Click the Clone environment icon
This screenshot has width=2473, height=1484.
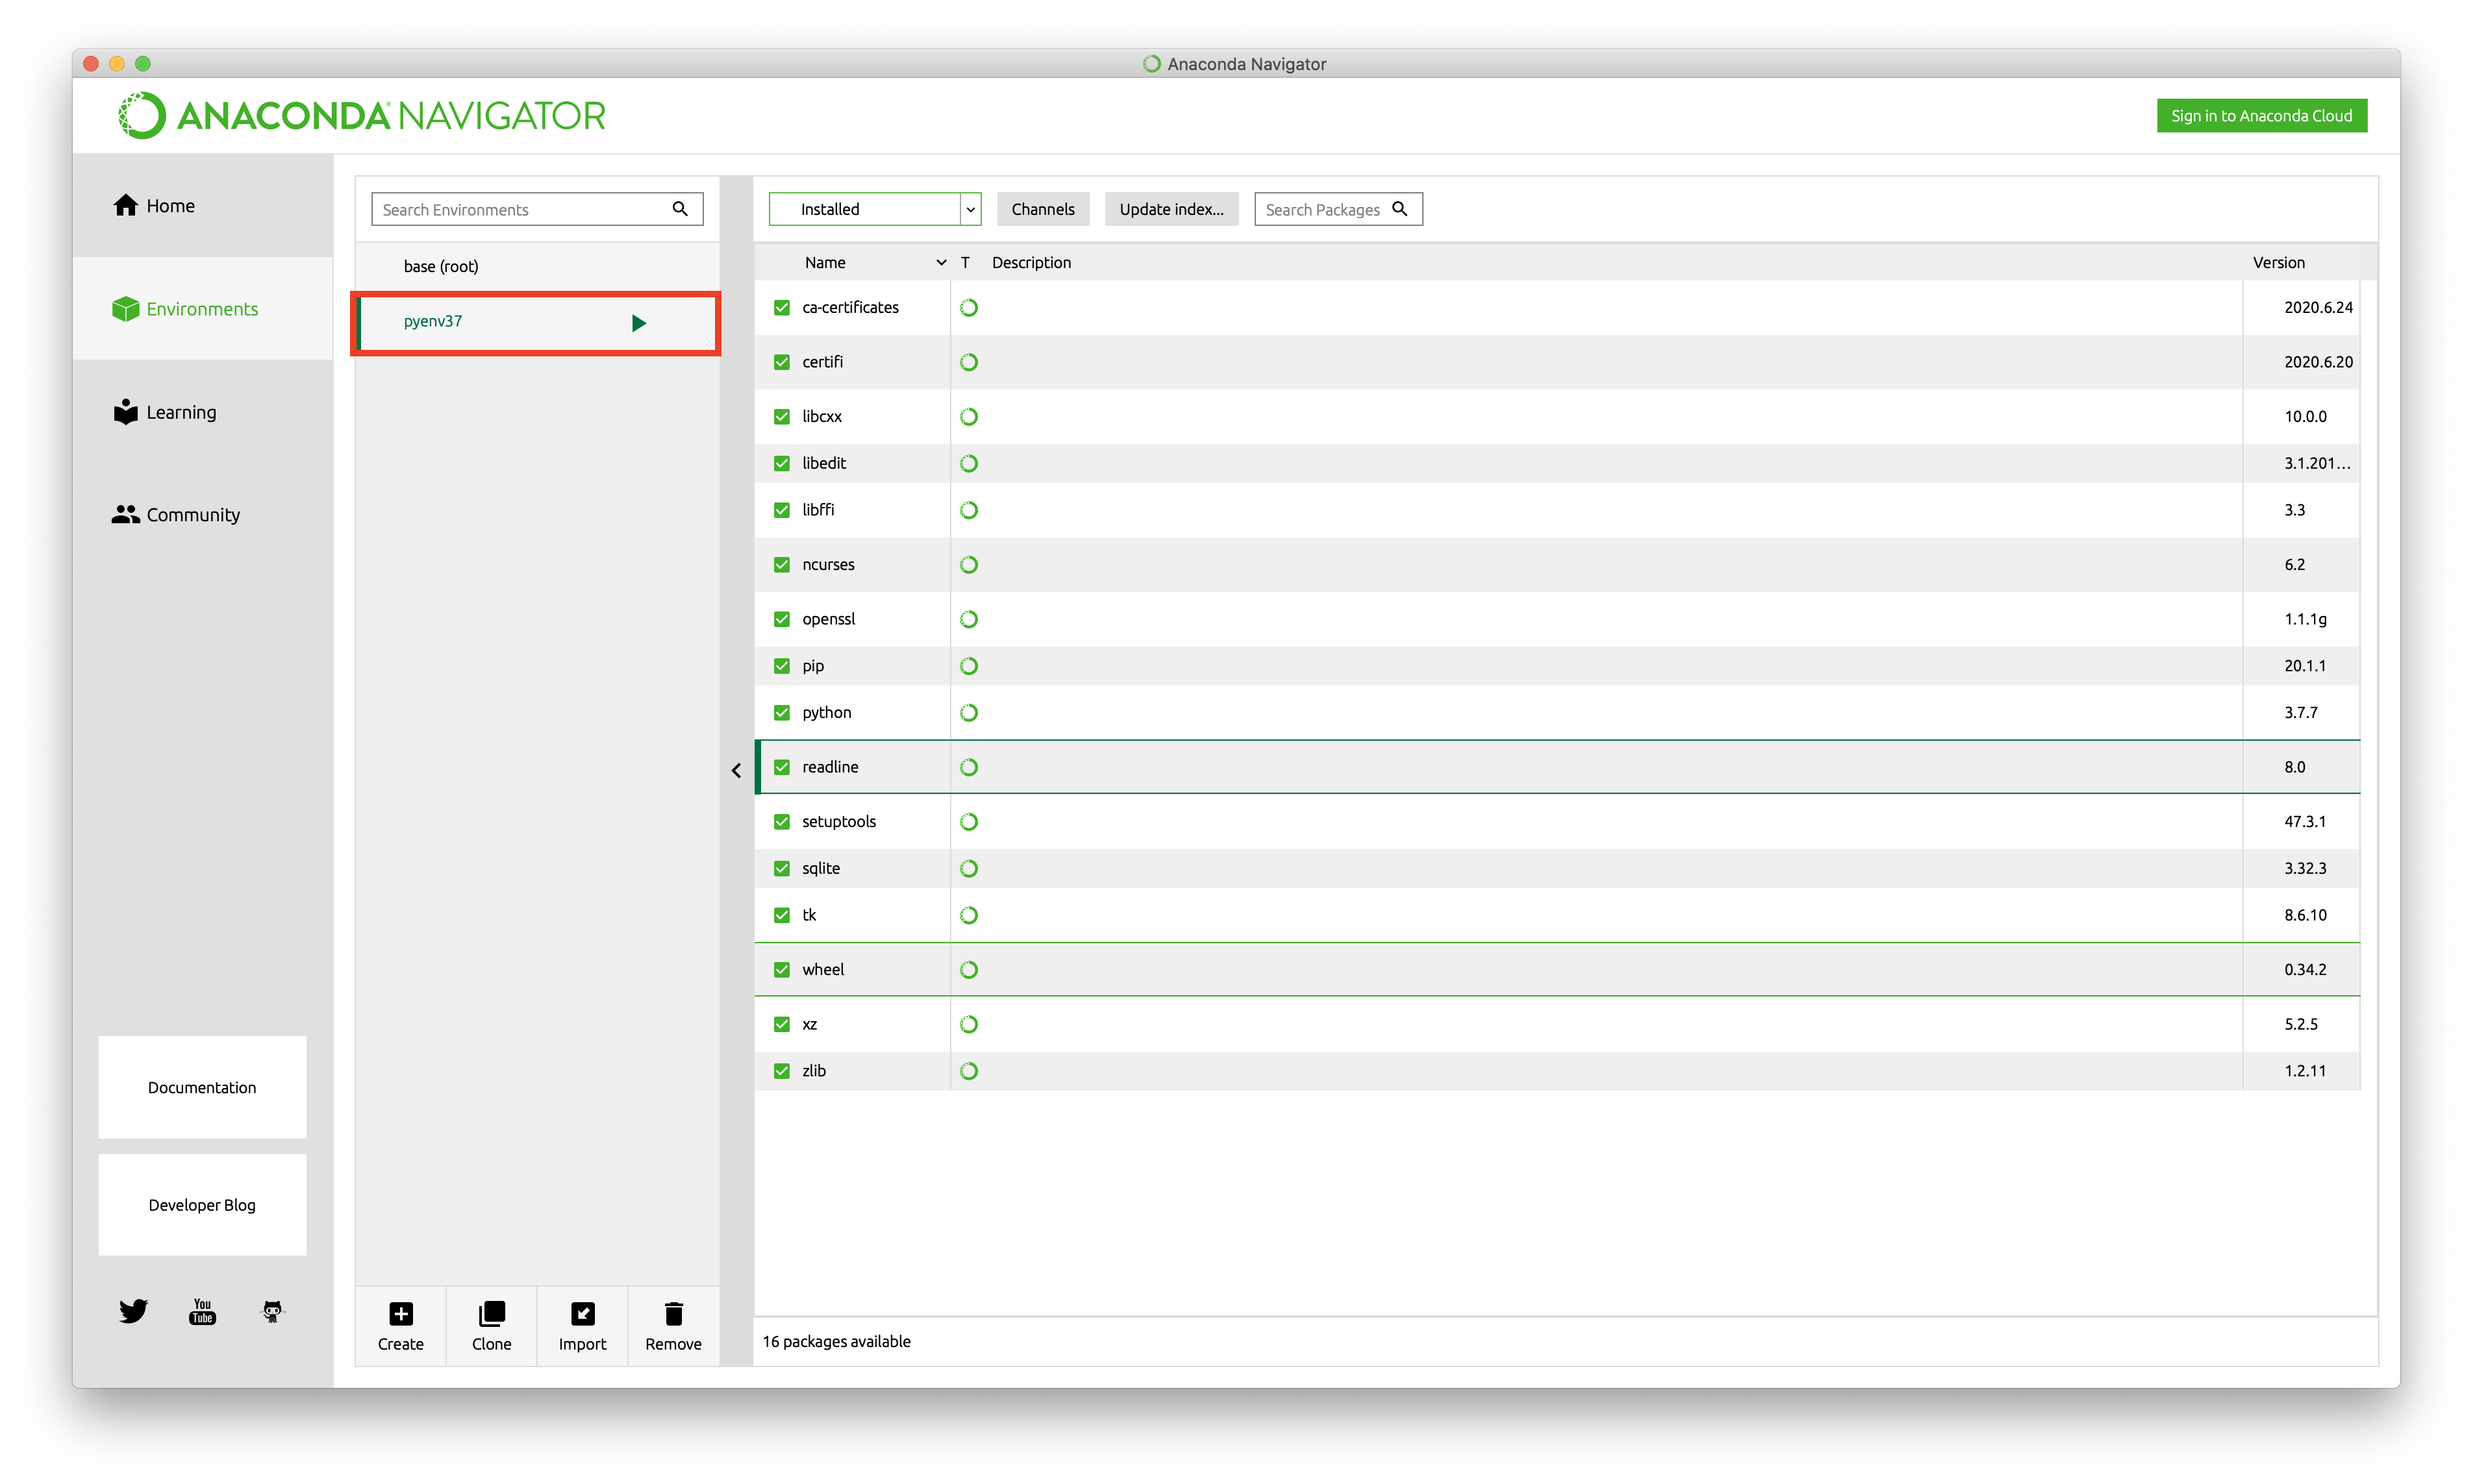point(491,1313)
